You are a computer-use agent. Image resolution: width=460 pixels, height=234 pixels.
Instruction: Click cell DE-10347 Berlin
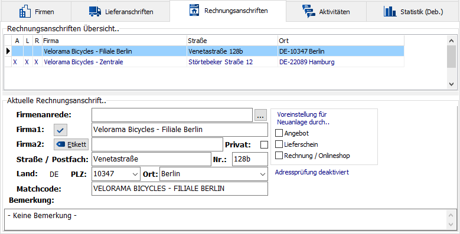(x=341, y=51)
